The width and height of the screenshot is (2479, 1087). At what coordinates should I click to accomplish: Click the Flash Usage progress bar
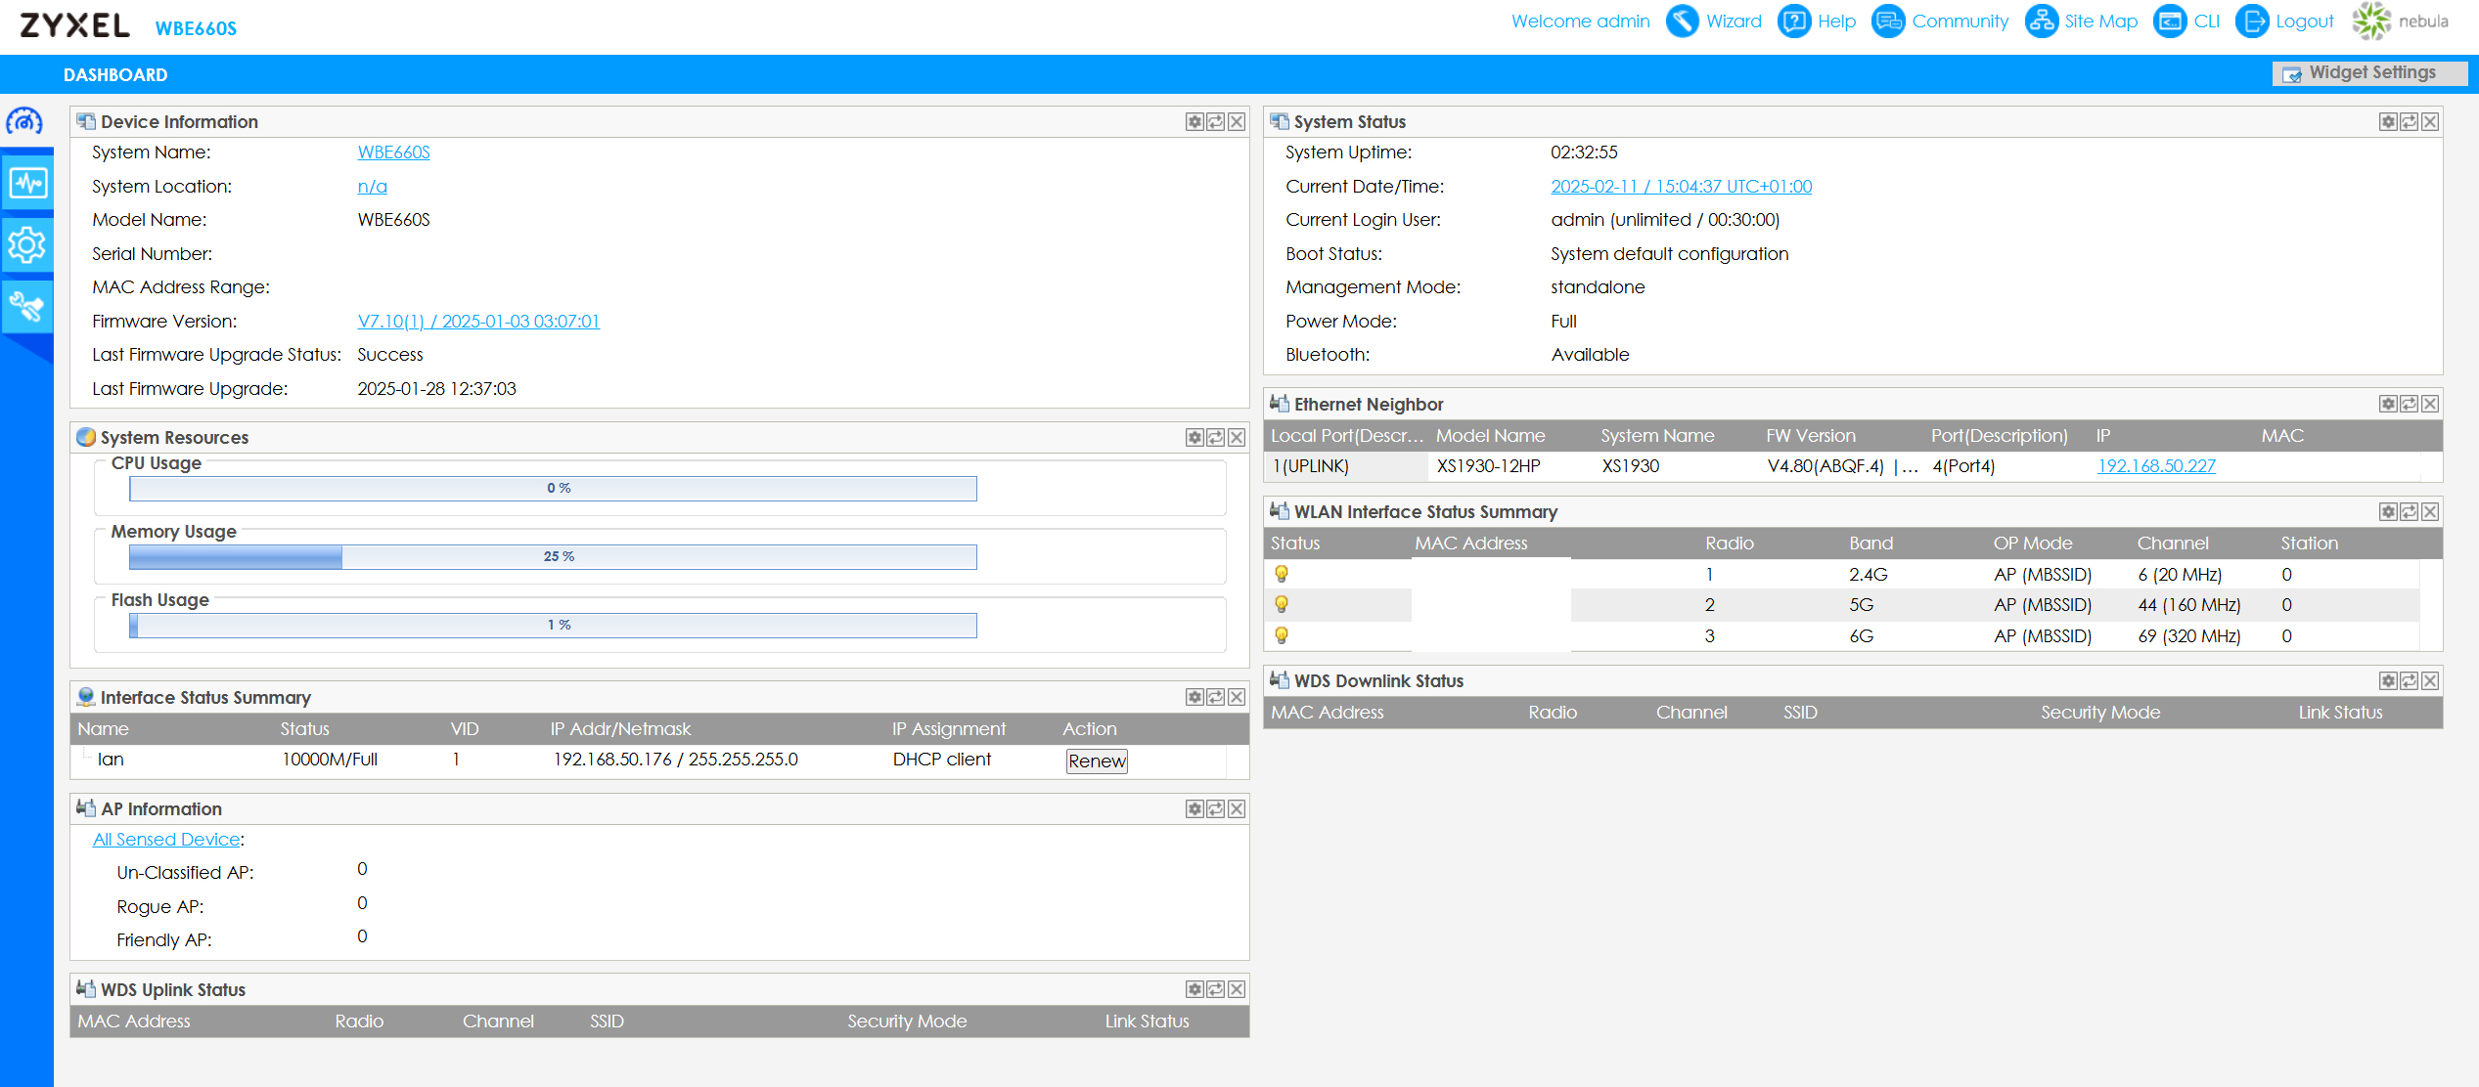553,626
